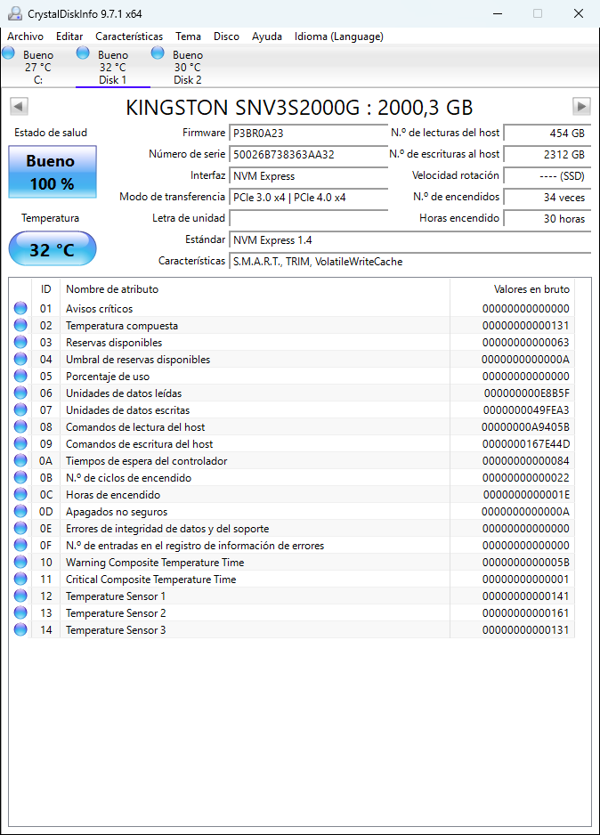600x835 pixels.
Task: Click status orb for Comandos de lectura del host
Action: (x=20, y=426)
